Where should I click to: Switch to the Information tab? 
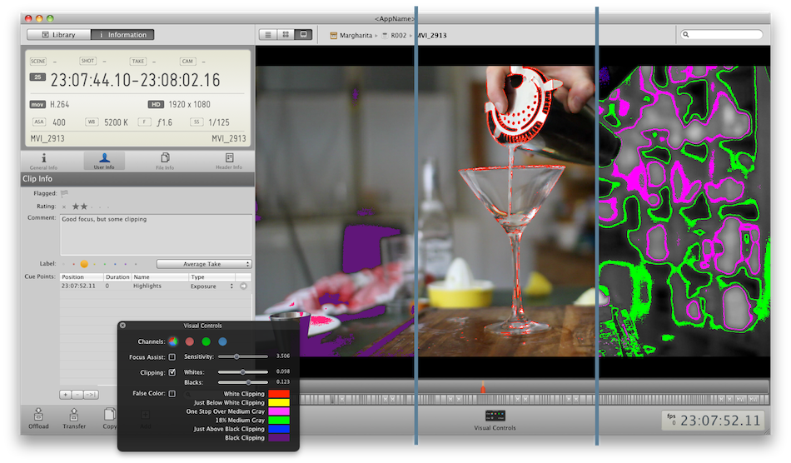coord(122,35)
